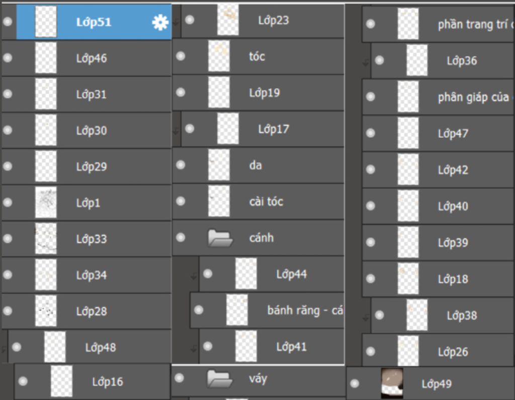Hide the Lớp46 layer
This screenshot has height=400, width=515.
[8, 58]
